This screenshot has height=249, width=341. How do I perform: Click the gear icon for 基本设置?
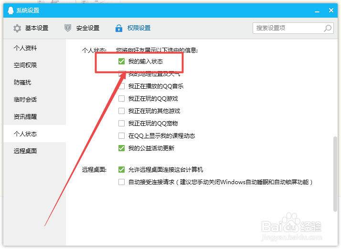coord(17,28)
